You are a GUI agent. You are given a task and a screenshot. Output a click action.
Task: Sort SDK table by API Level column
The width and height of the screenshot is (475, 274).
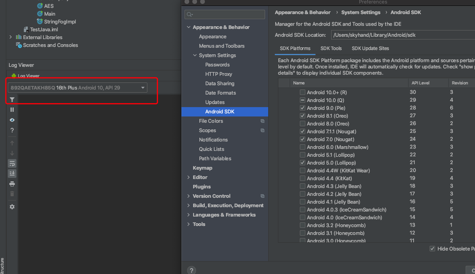pyautogui.click(x=428, y=83)
